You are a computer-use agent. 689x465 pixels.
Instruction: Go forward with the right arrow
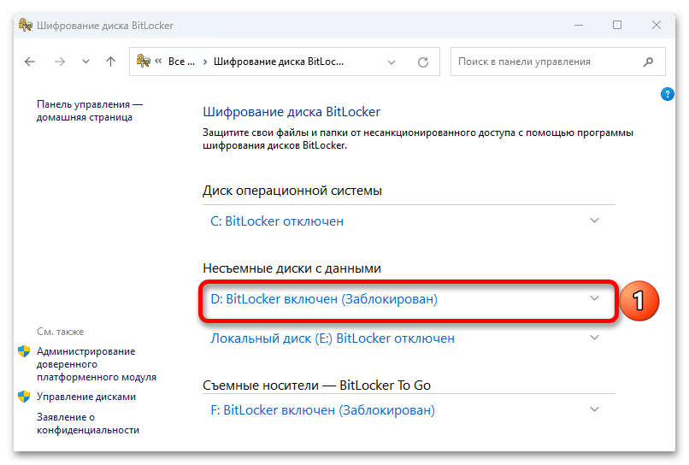(60, 62)
